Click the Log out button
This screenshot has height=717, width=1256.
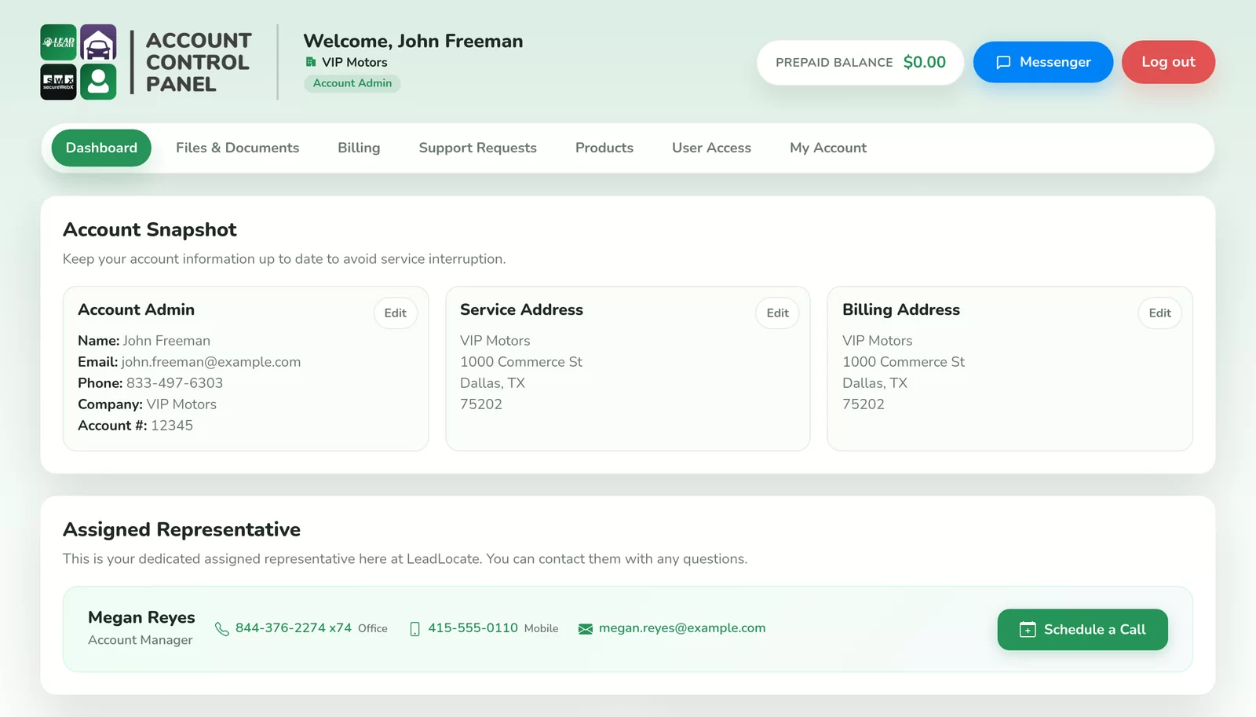(x=1168, y=62)
